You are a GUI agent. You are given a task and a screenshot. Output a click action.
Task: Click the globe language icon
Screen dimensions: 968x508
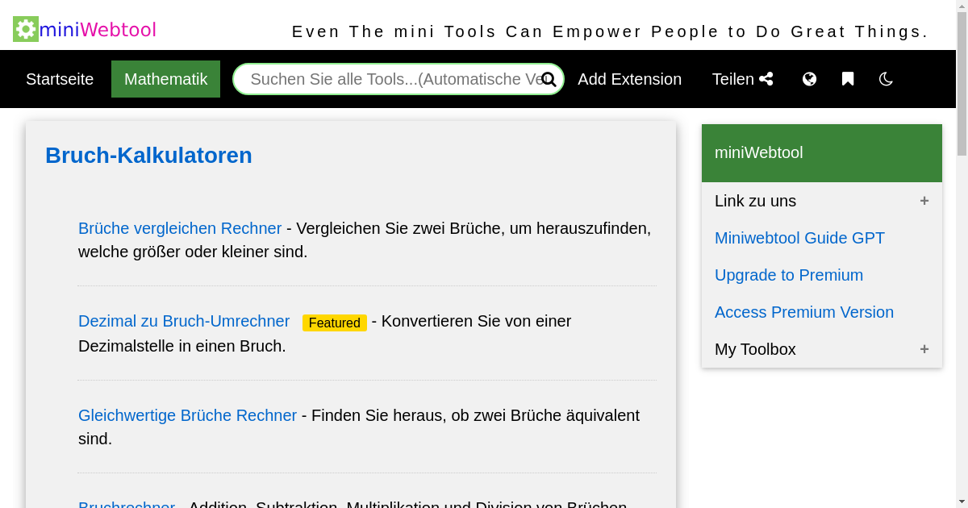click(x=809, y=78)
